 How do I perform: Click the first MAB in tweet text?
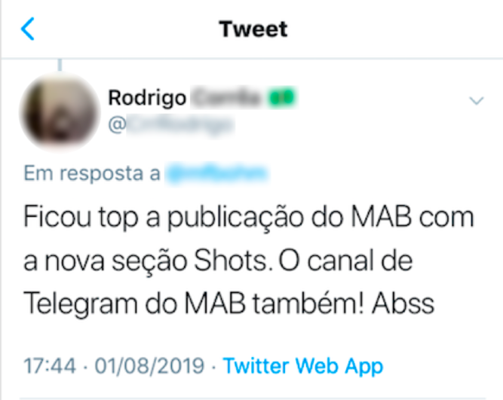pos(381,217)
